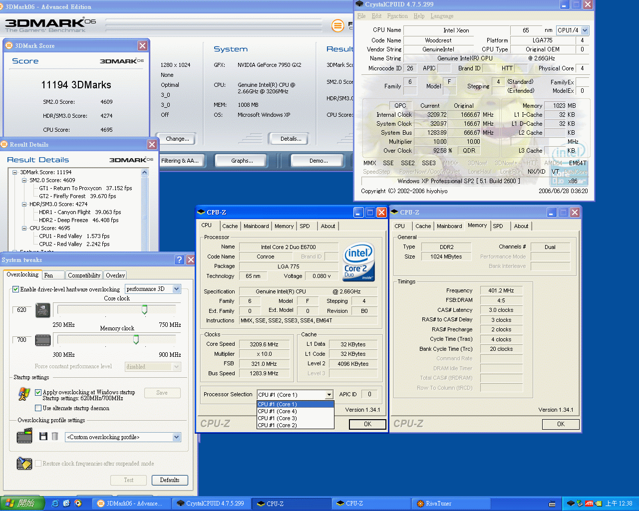The height and width of the screenshot is (511, 639).
Task: Click the Demo... button
Action: 319,161
